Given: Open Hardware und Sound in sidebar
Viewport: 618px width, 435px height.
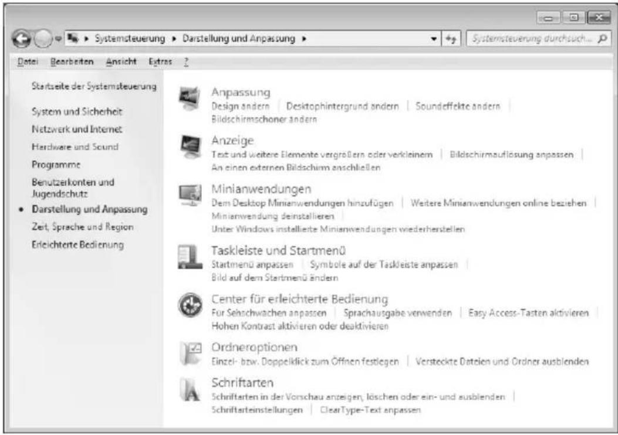Looking at the screenshot, I should [x=75, y=147].
